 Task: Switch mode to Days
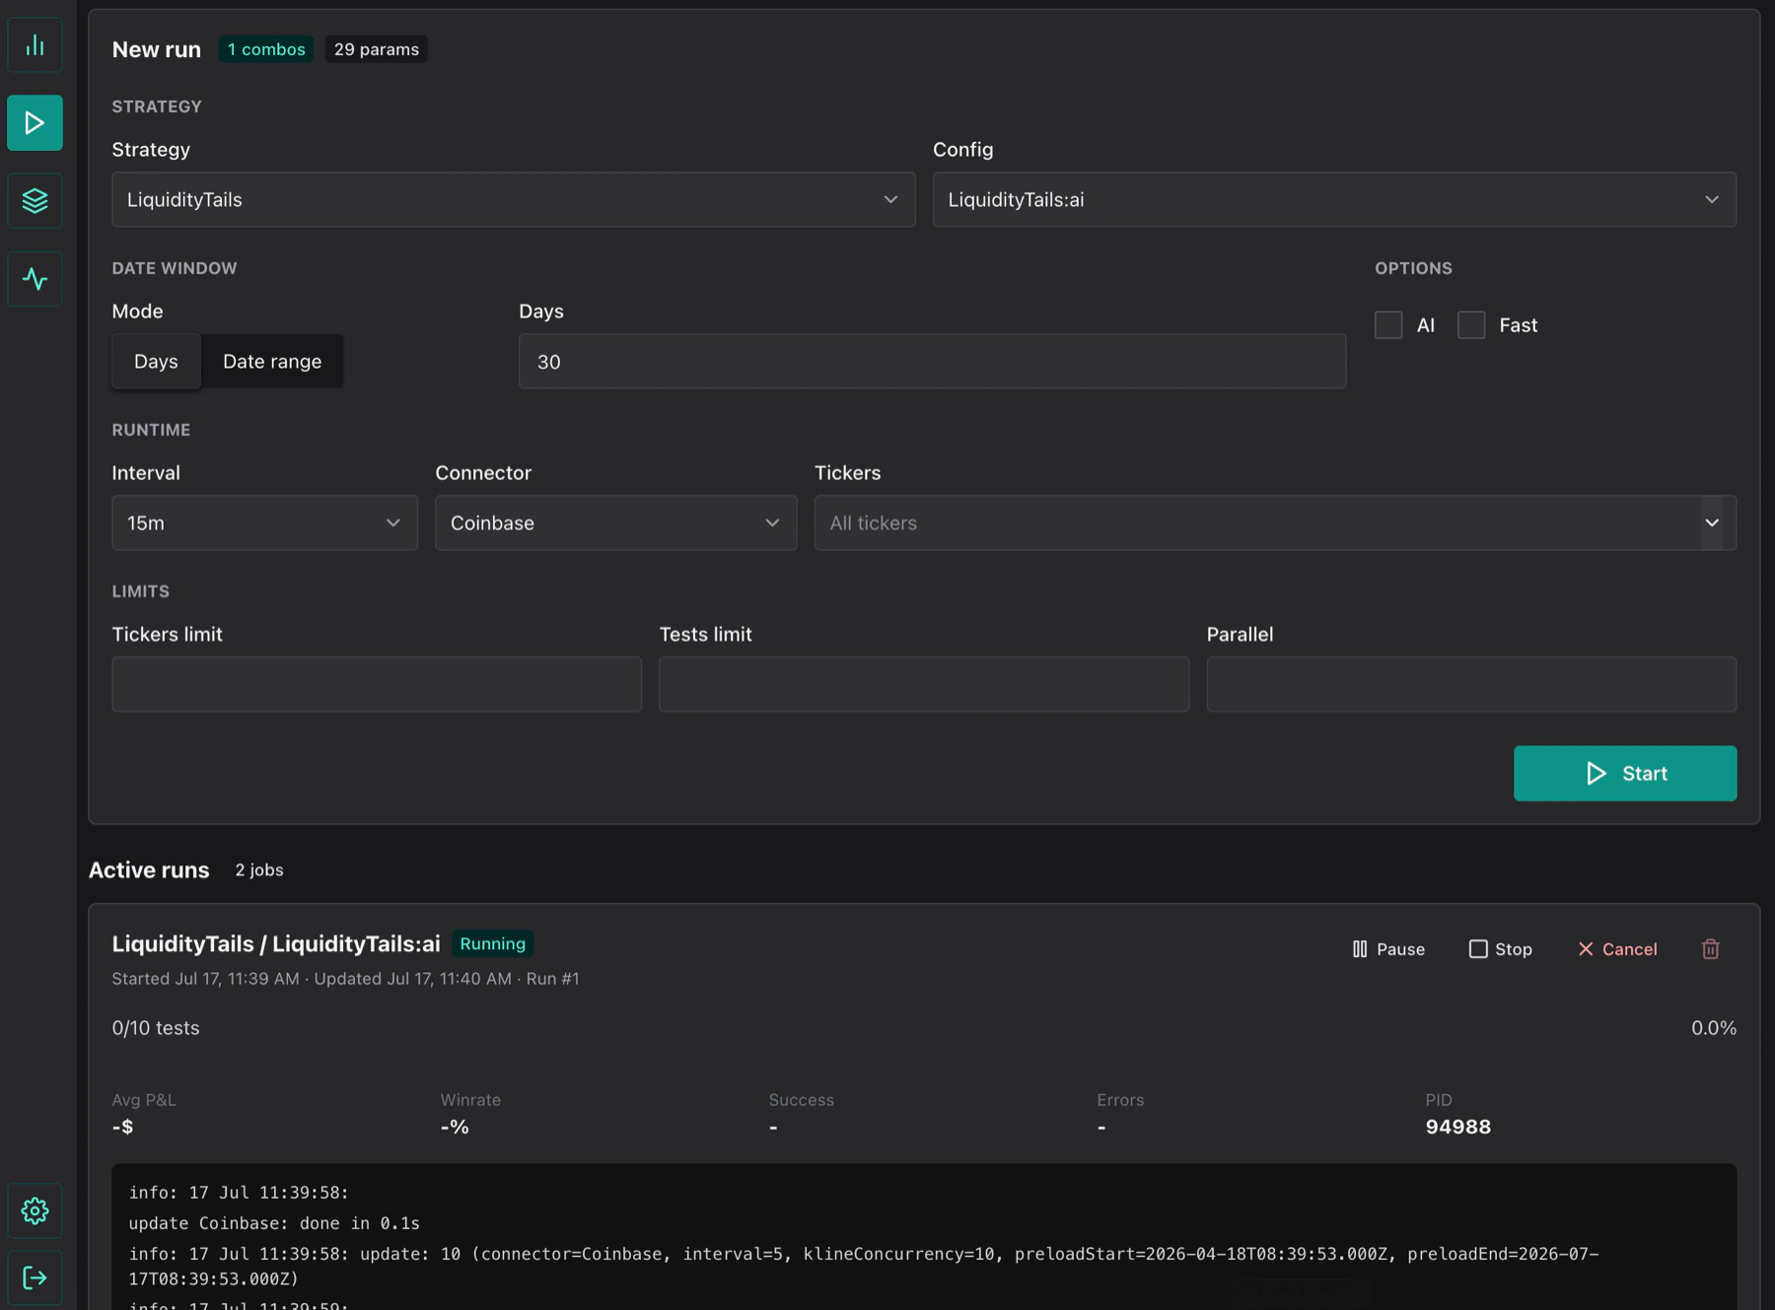[156, 362]
